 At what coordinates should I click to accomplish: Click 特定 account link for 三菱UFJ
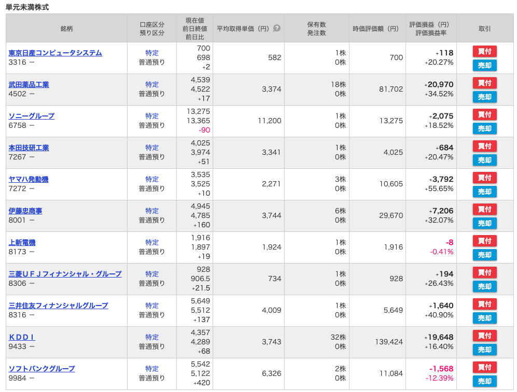(x=152, y=274)
